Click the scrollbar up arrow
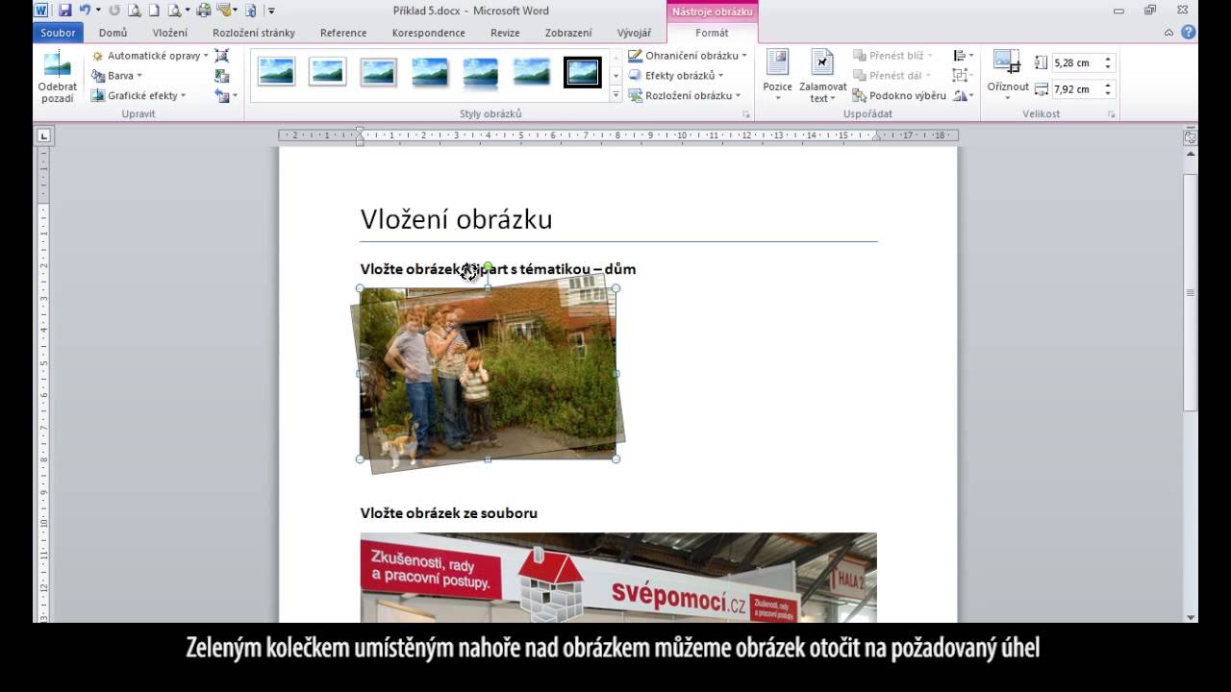The width and height of the screenshot is (1231, 692). click(x=1191, y=154)
